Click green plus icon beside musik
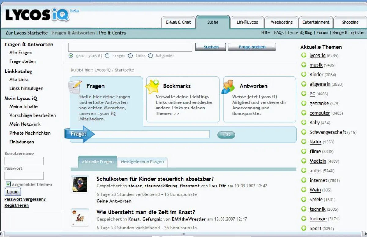The width and height of the screenshot is (367, 237). click(304, 65)
